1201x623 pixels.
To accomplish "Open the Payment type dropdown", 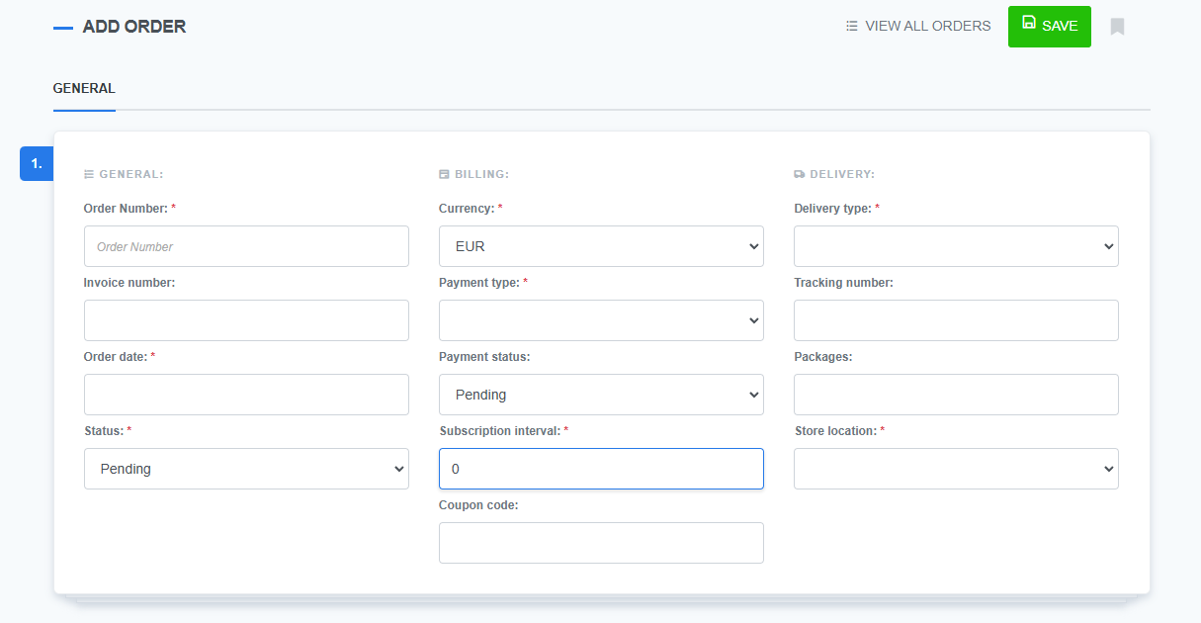I will click(x=601, y=320).
